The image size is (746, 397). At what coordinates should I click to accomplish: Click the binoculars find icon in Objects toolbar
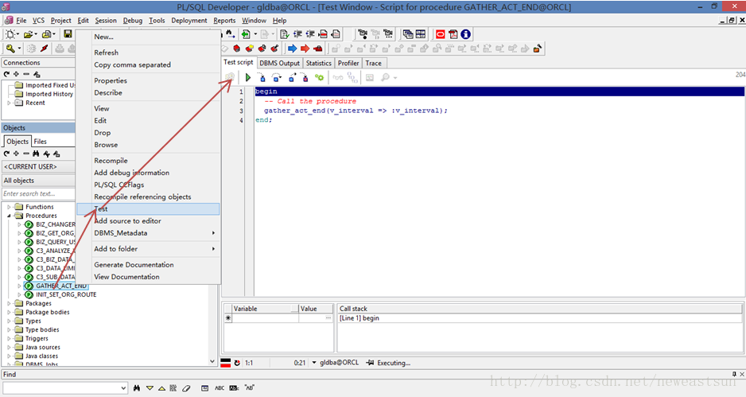pyautogui.click(x=36, y=154)
